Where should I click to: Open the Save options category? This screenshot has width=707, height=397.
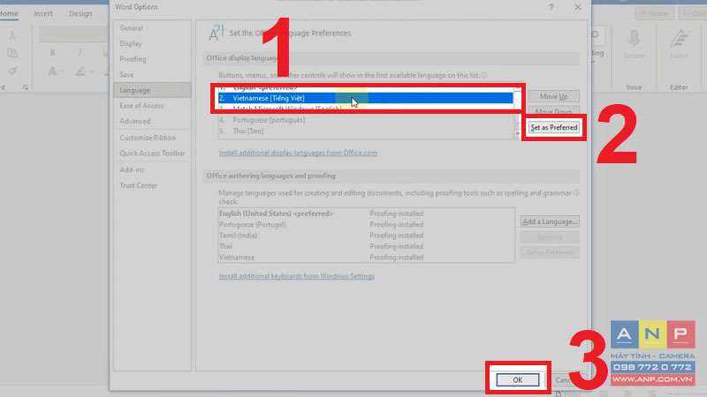126,75
